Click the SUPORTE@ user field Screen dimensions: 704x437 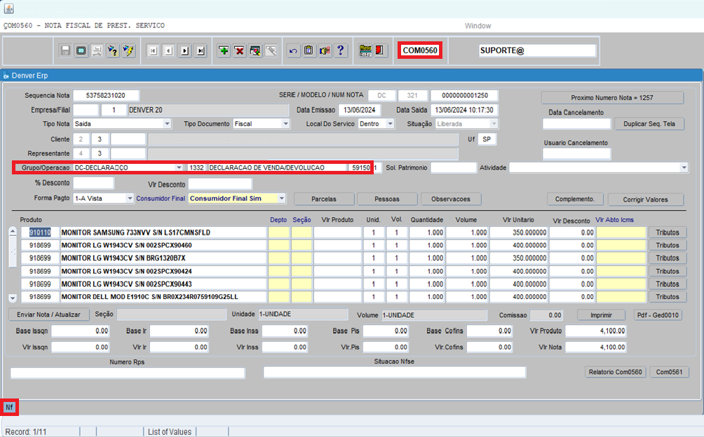point(537,50)
